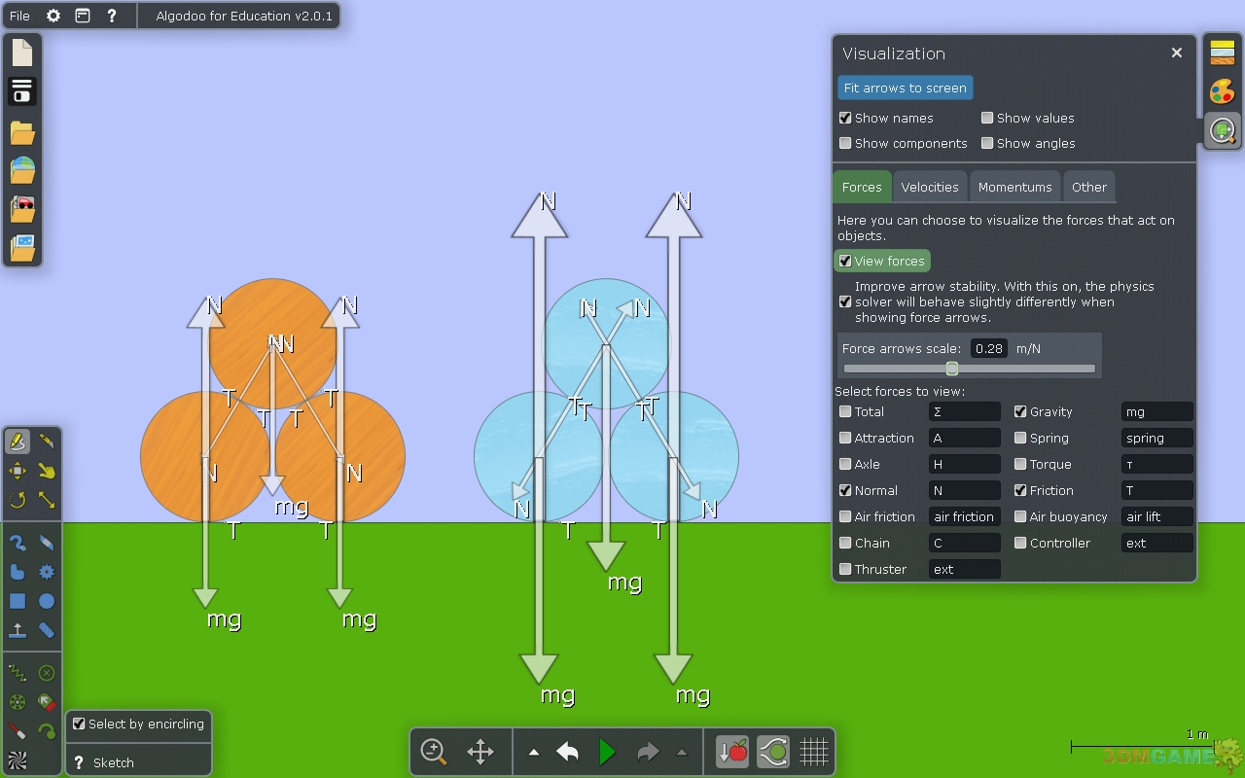1245x778 pixels.
Task: Select the Laser pen tool
Action: coord(18,730)
